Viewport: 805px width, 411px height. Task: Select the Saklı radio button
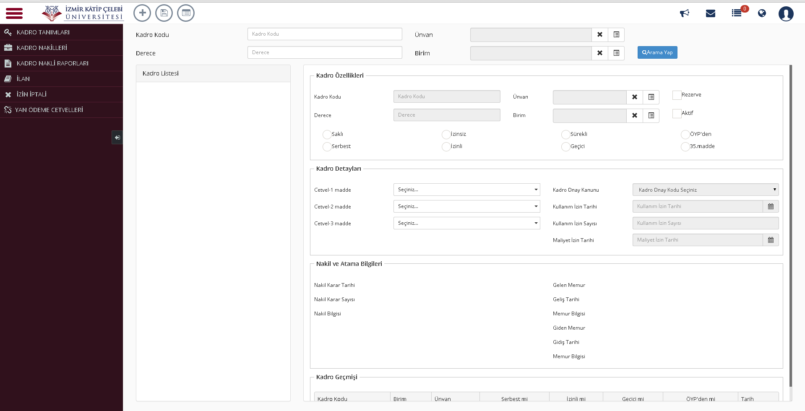(327, 135)
